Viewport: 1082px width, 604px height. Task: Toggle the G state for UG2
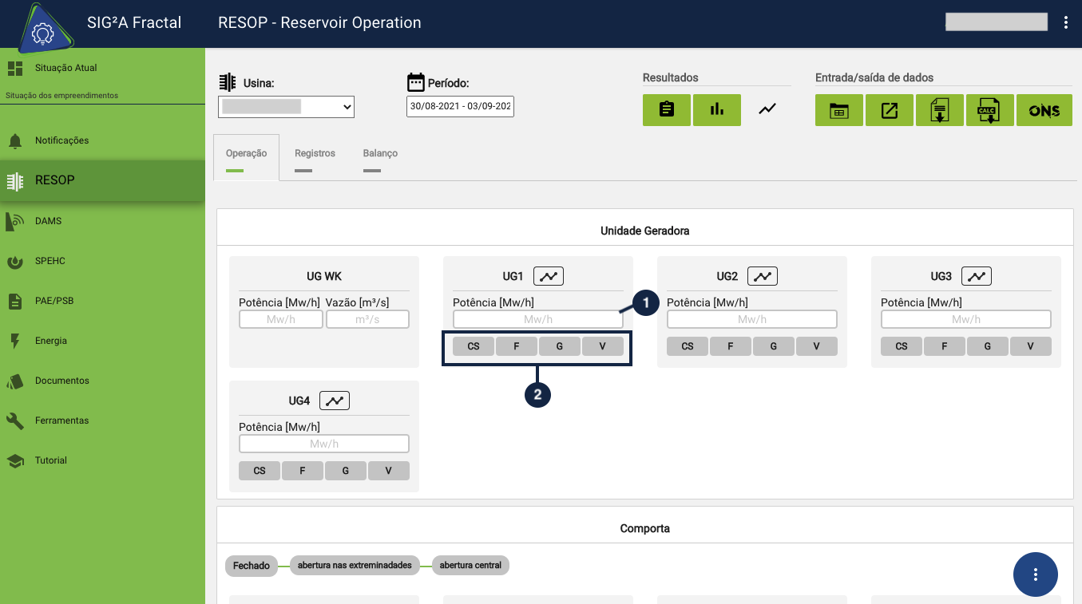coord(773,346)
